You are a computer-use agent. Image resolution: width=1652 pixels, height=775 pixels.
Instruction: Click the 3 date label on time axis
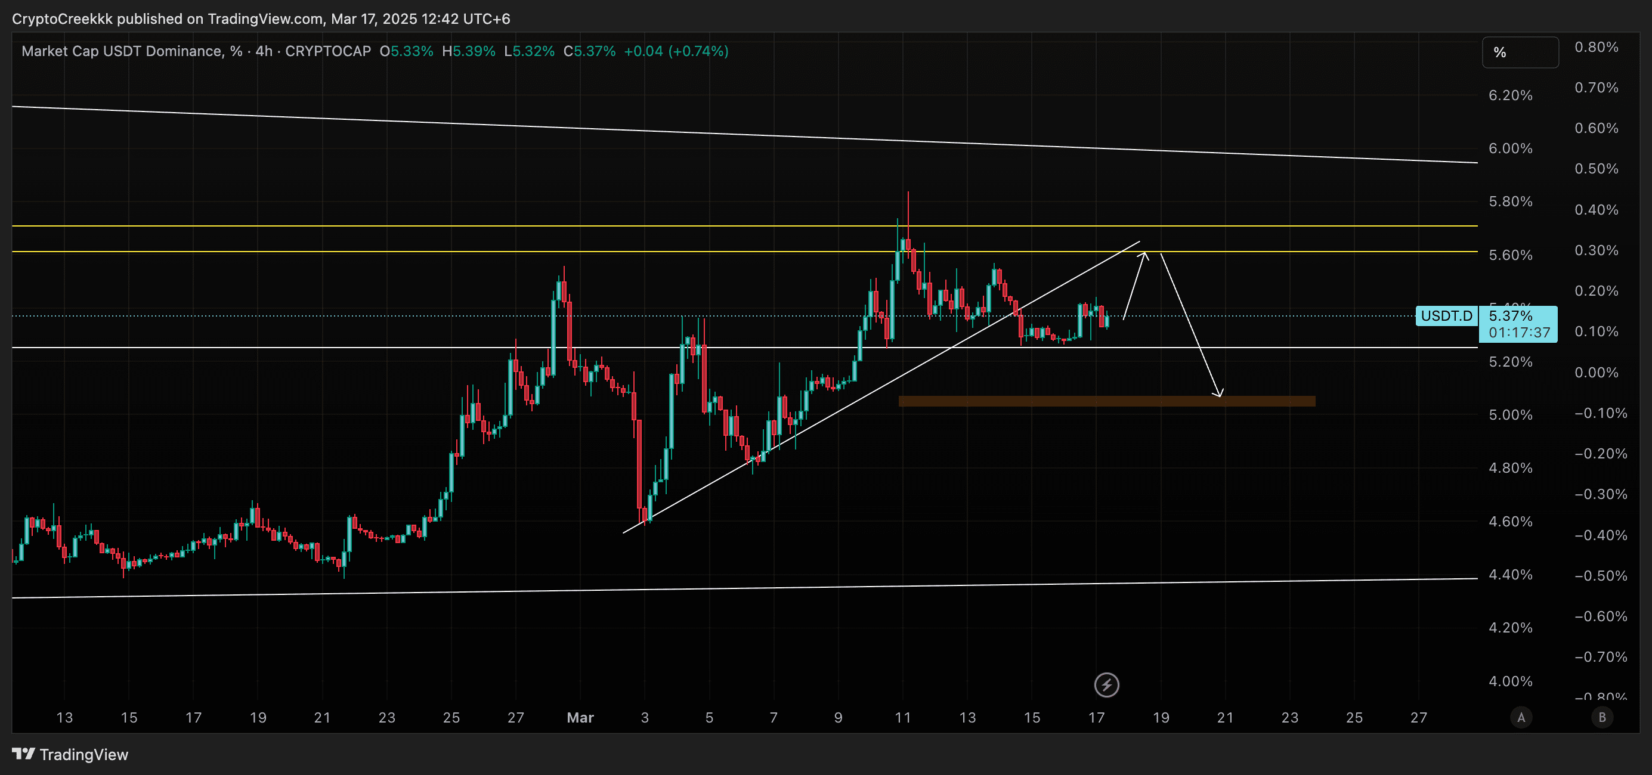click(645, 717)
